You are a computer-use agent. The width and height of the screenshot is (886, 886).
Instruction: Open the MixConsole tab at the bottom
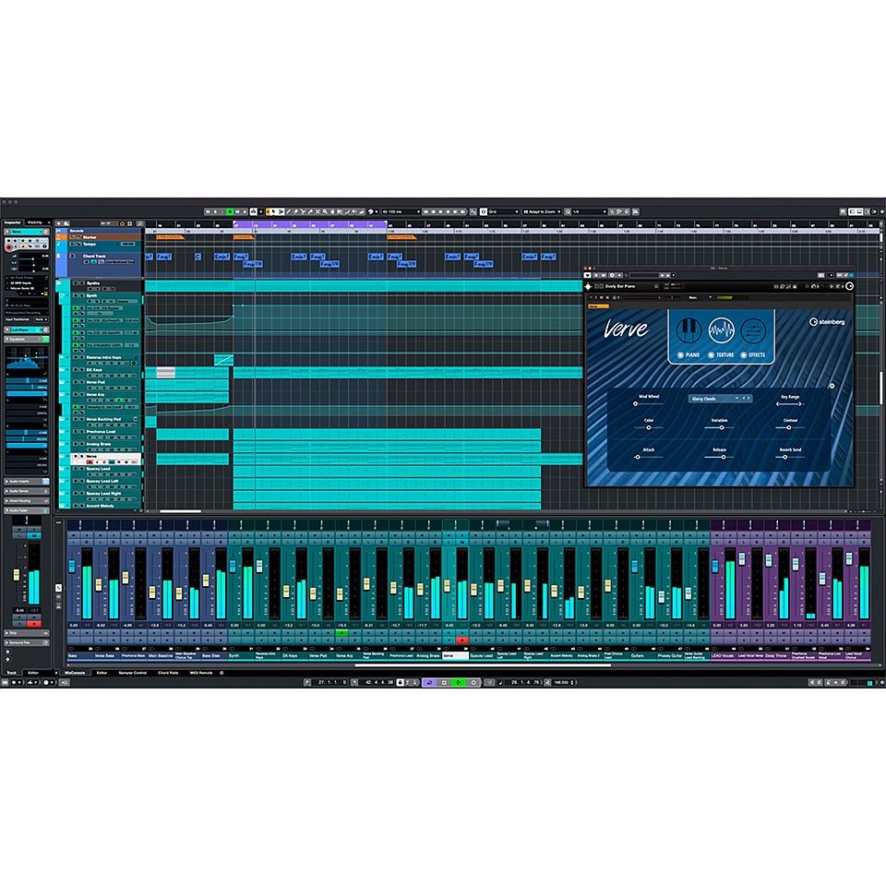pos(74,674)
